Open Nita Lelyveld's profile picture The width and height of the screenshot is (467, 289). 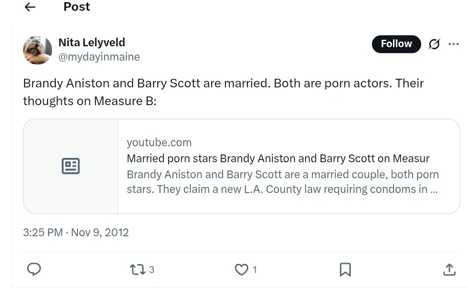coord(38,50)
